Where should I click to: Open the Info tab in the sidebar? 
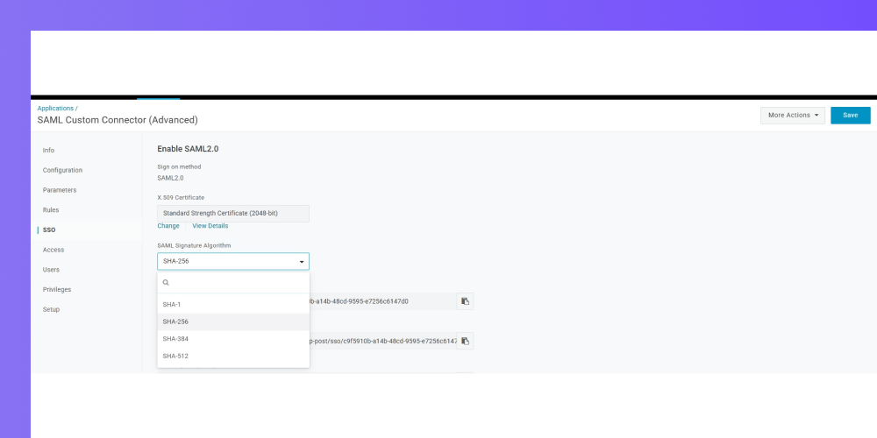[x=48, y=151]
